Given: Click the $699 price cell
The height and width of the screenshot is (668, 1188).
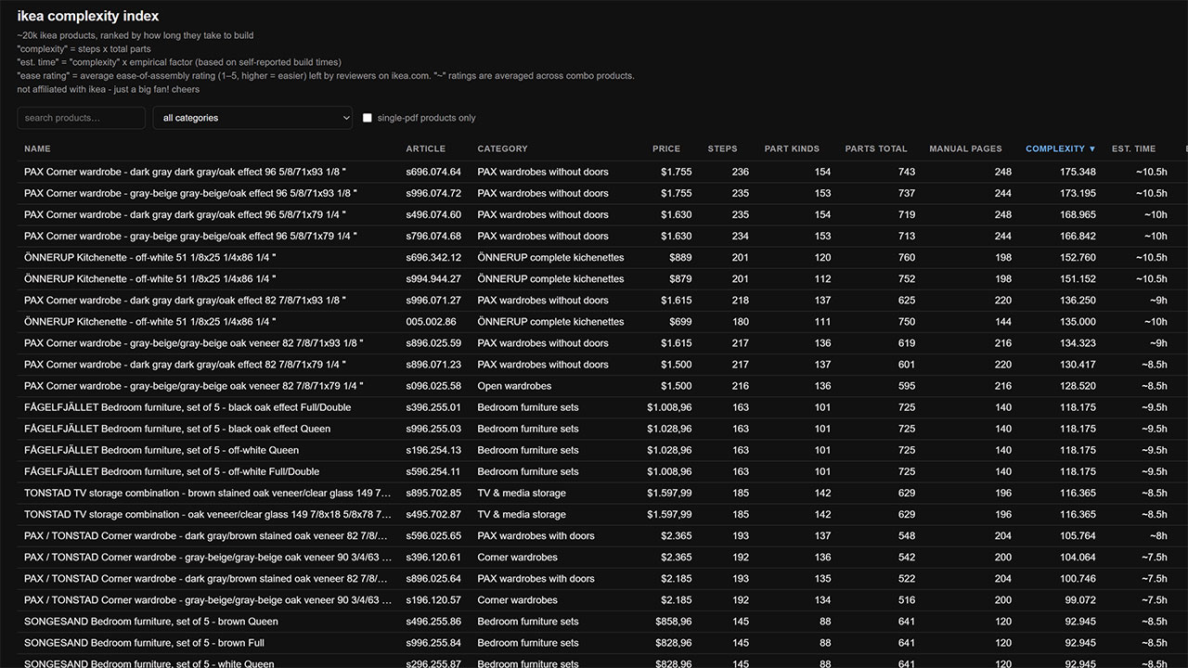Looking at the screenshot, I should pos(680,321).
